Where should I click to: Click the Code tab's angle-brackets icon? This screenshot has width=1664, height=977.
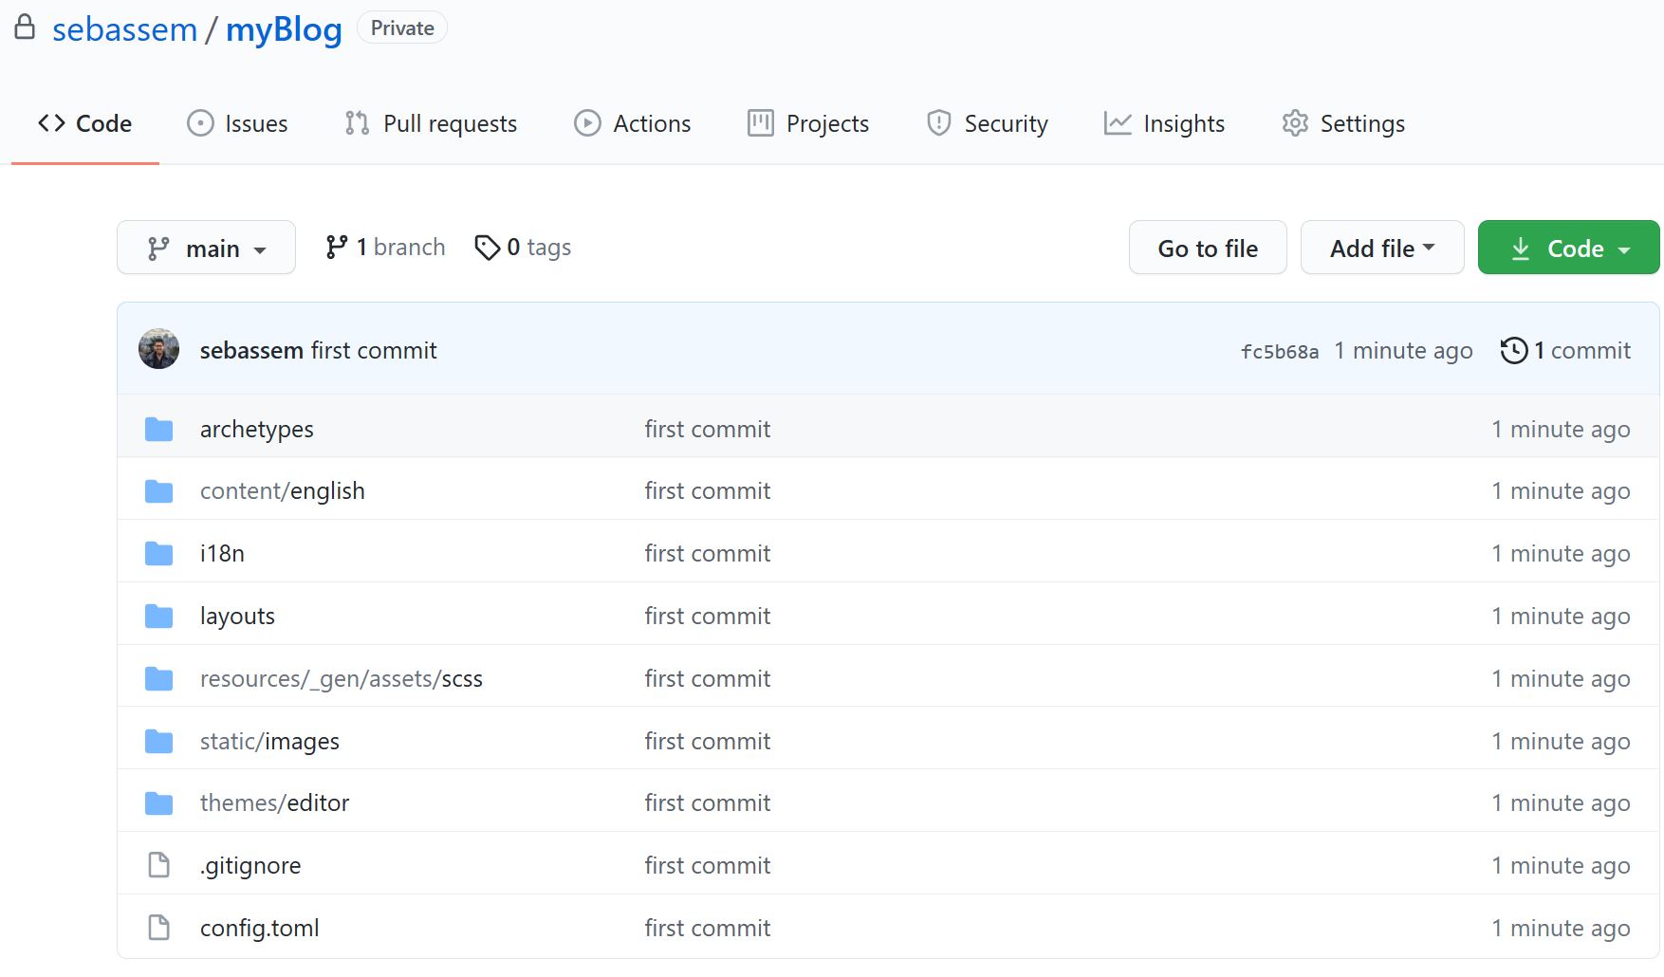51,123
